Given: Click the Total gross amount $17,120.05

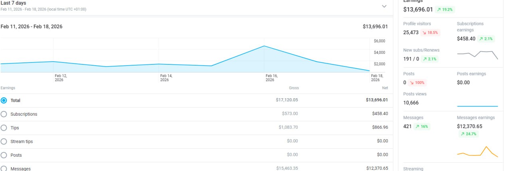Looking at the screenshot, I should [287, 100].
